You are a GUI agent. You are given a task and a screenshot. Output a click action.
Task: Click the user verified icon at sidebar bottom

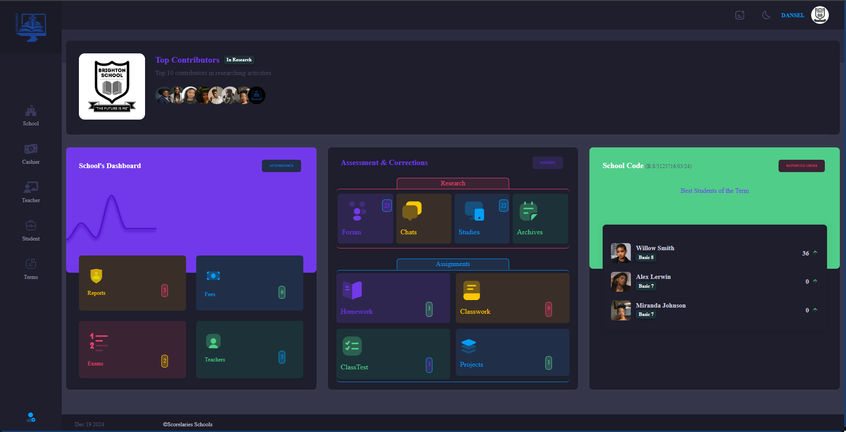(31, 417)
